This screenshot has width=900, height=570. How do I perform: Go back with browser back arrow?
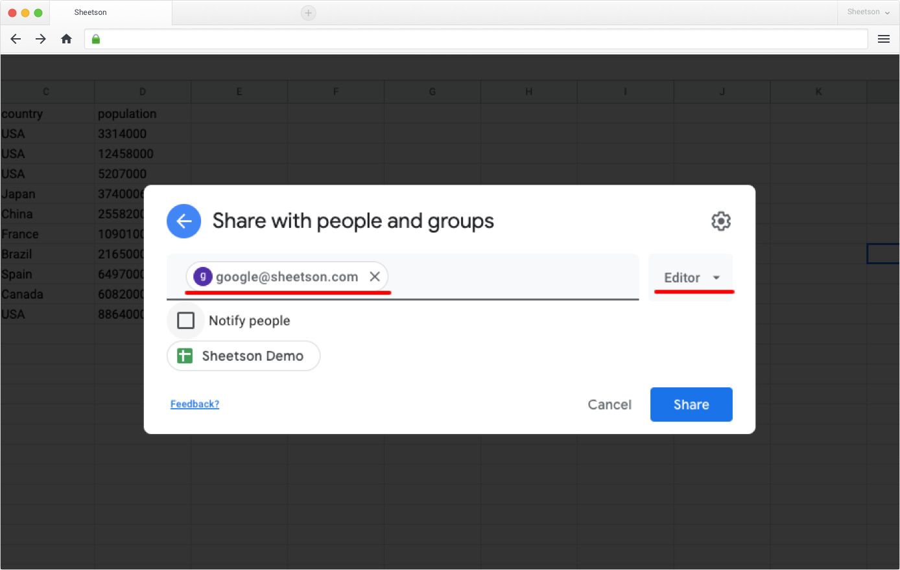(x=16, y=39)
